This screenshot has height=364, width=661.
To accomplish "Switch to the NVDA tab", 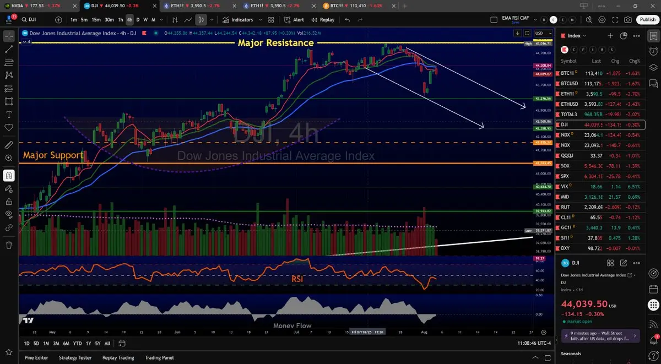I will point(40,5).
